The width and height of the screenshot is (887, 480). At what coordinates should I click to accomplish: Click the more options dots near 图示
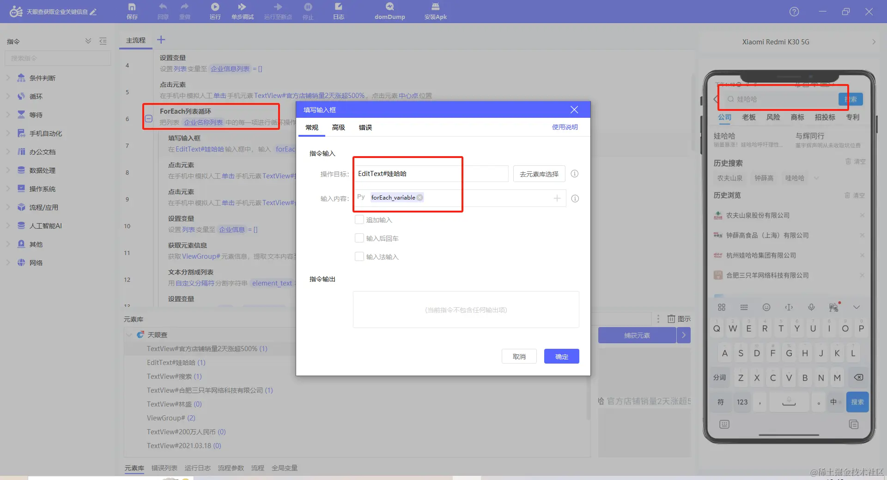[x=658, y=319]
